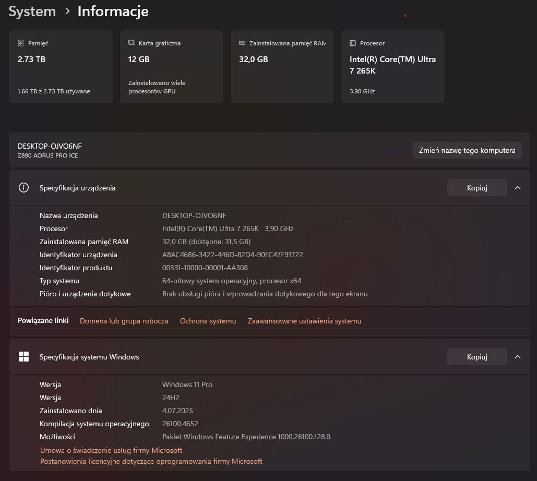Image resolution: width=537 pixels, height=481 pixels.
Task: Select the install date 4.07.2025
Action: point(177,411)
